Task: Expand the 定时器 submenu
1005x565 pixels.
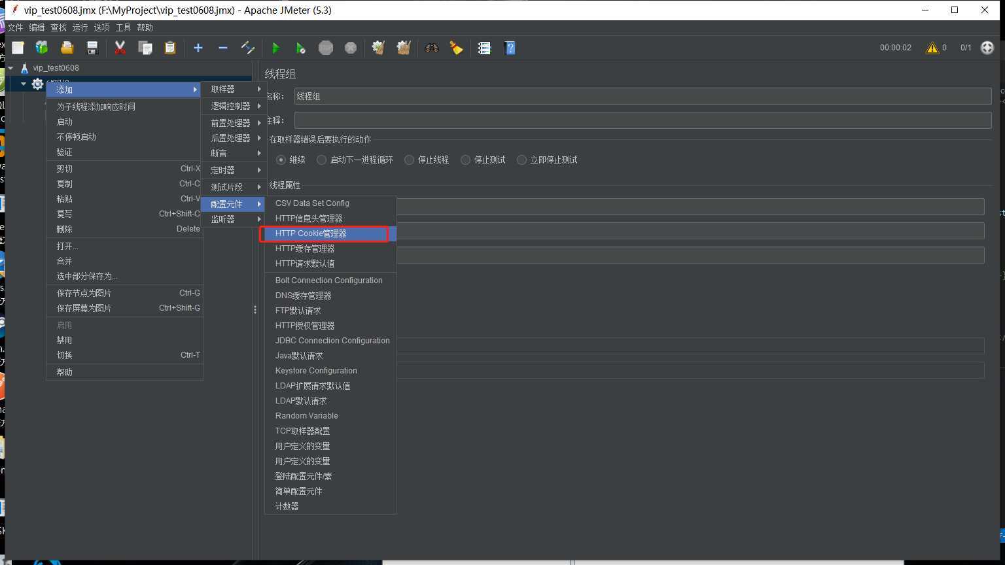Action: [x=234, y=170]
